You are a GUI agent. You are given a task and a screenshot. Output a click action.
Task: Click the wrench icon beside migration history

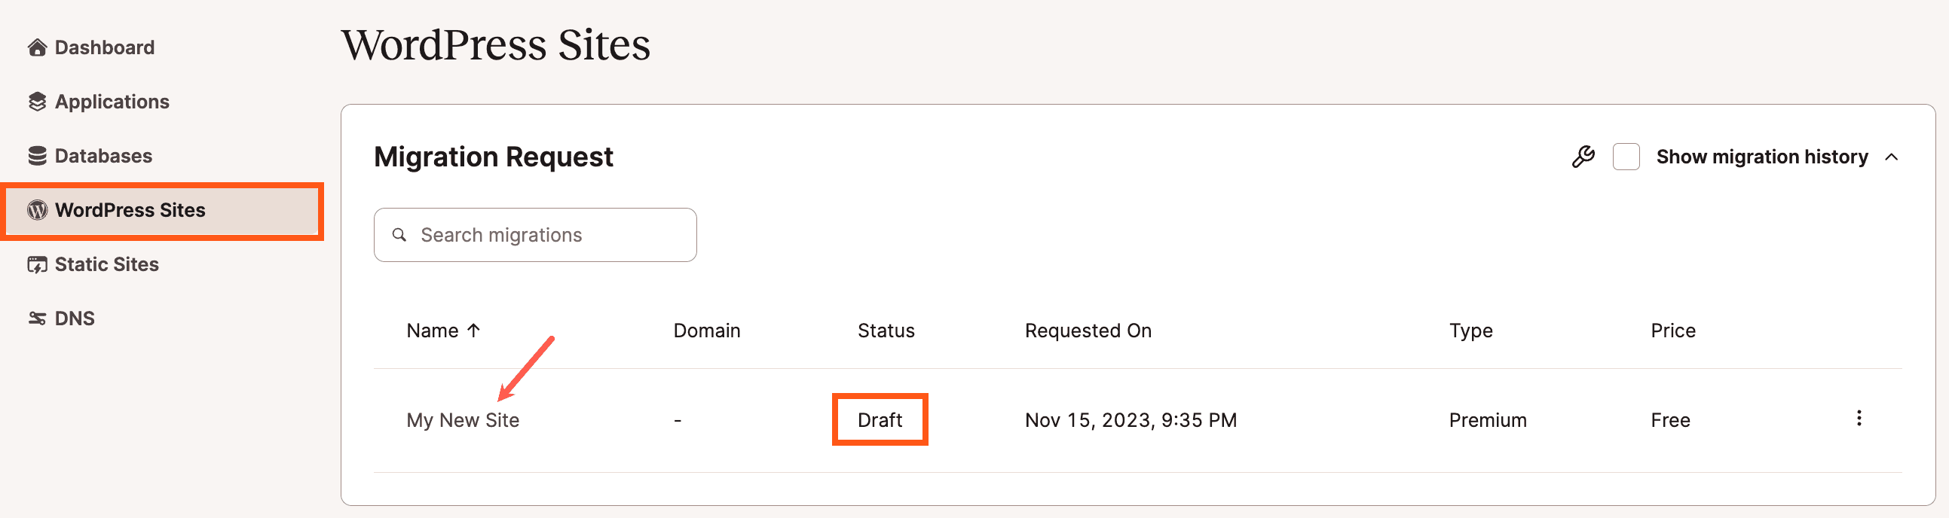click(x=1583, y=157)
